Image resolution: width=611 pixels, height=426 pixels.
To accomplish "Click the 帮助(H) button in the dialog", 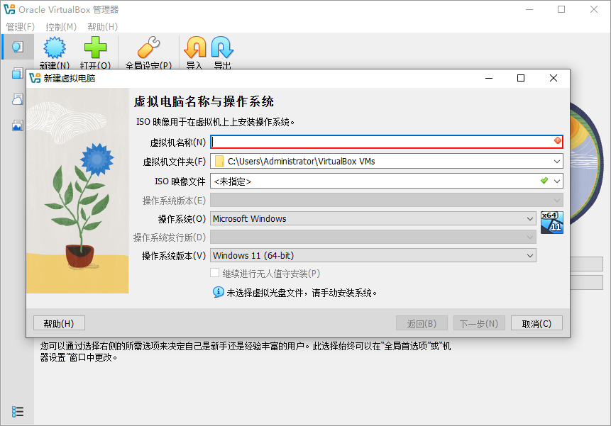I will pyautogui.click(x=59, y=323).
